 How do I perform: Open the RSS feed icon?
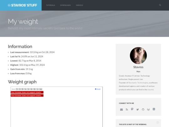pyautogui.click(x=127, y=109)
